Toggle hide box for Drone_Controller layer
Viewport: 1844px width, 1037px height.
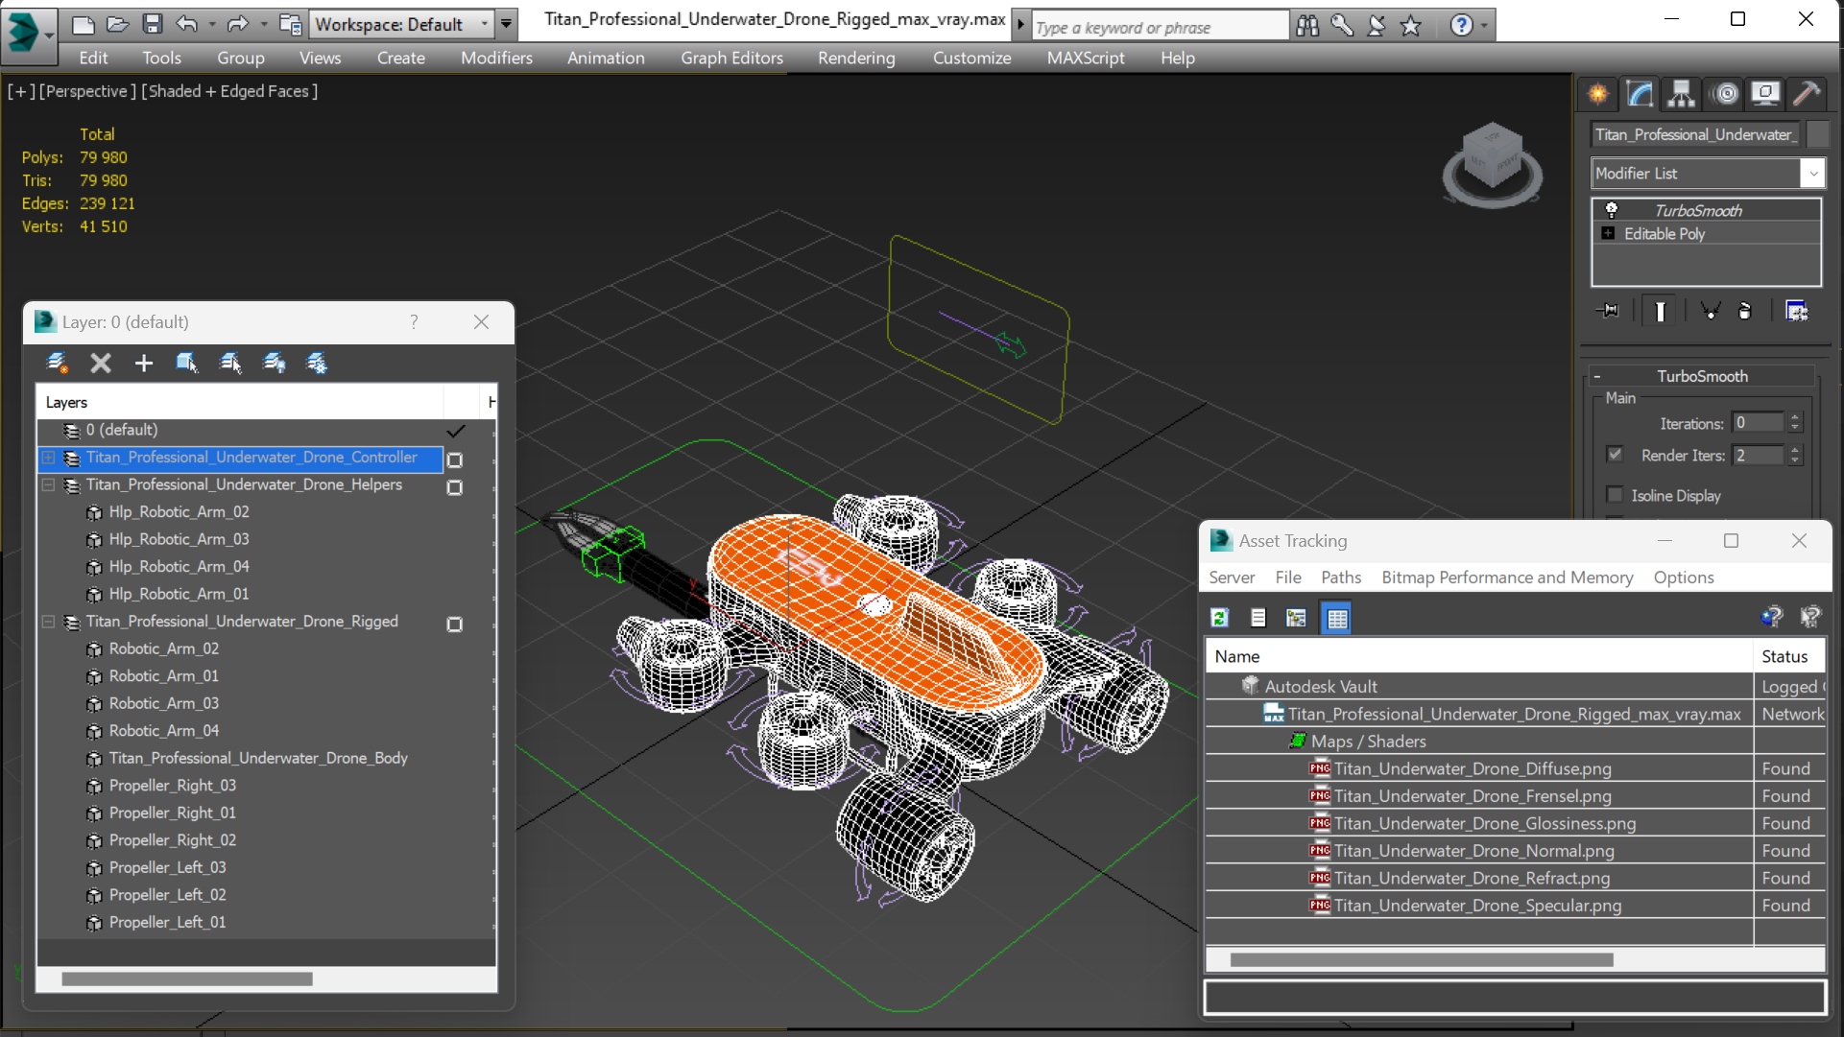tap(455, 460)
